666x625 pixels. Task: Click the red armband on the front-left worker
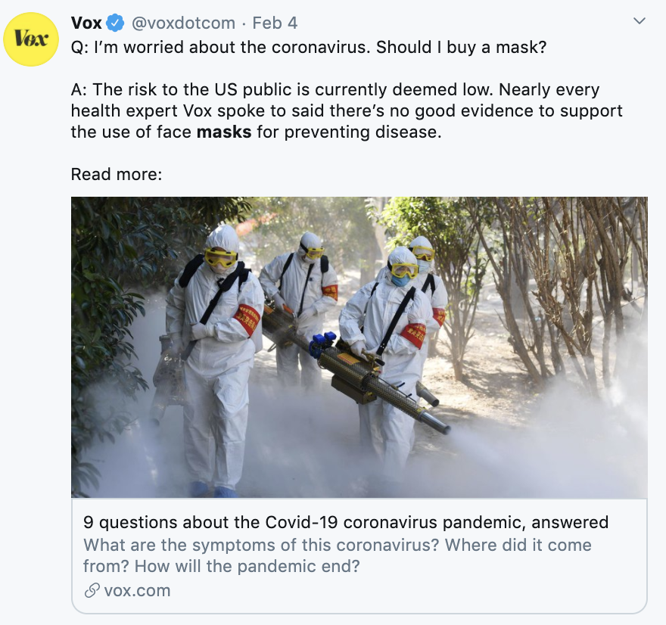[x=247, y=319]
